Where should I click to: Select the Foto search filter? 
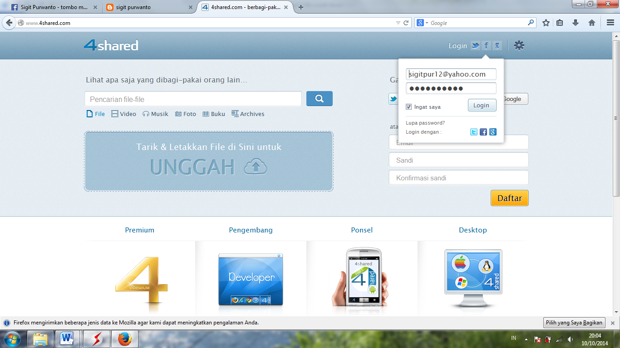click(x=186, y=114)
